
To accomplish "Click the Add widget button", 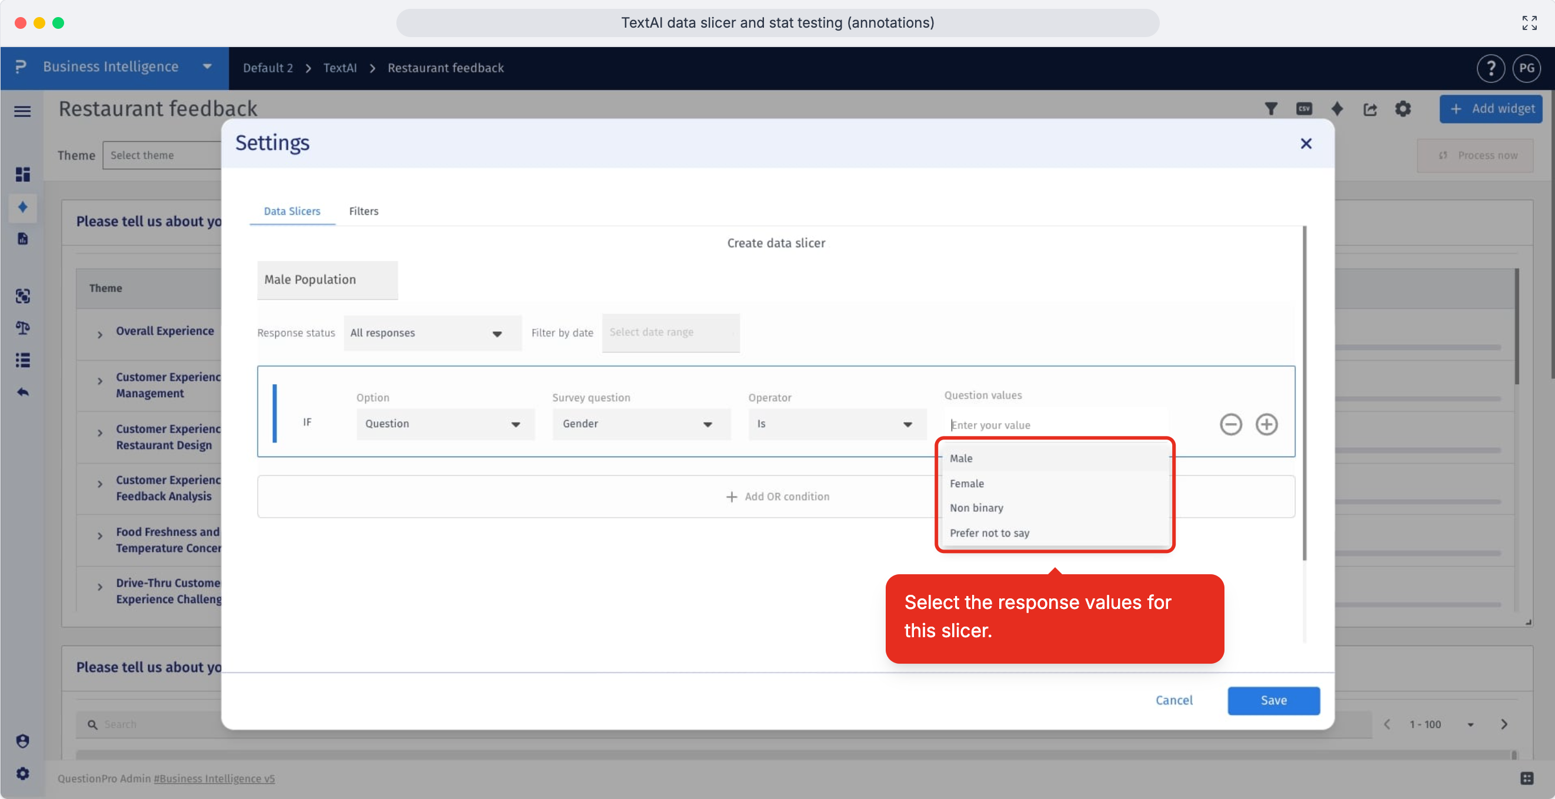I will tap(1490, 109).
